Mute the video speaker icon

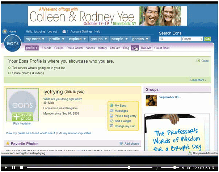[x=183, y=168]
